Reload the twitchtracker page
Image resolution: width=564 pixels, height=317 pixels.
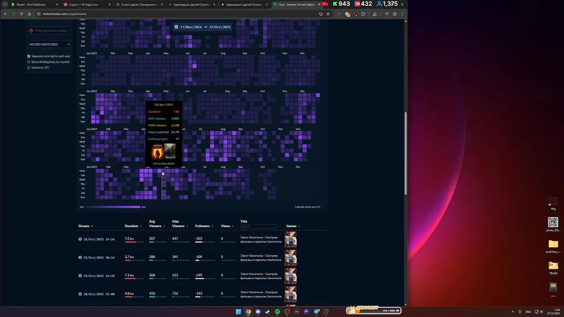click(x=21, y=14)
